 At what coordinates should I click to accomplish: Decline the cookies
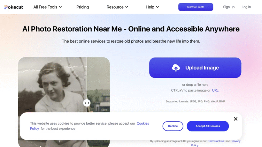pyautogui.click(x=173, y=126)
